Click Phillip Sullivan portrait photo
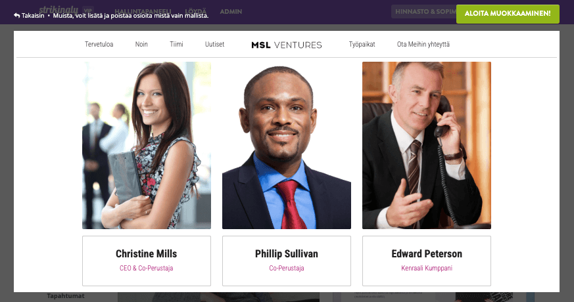 pos(287,145)
